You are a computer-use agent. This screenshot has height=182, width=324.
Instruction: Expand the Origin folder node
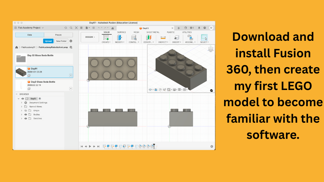pos(22,111)
